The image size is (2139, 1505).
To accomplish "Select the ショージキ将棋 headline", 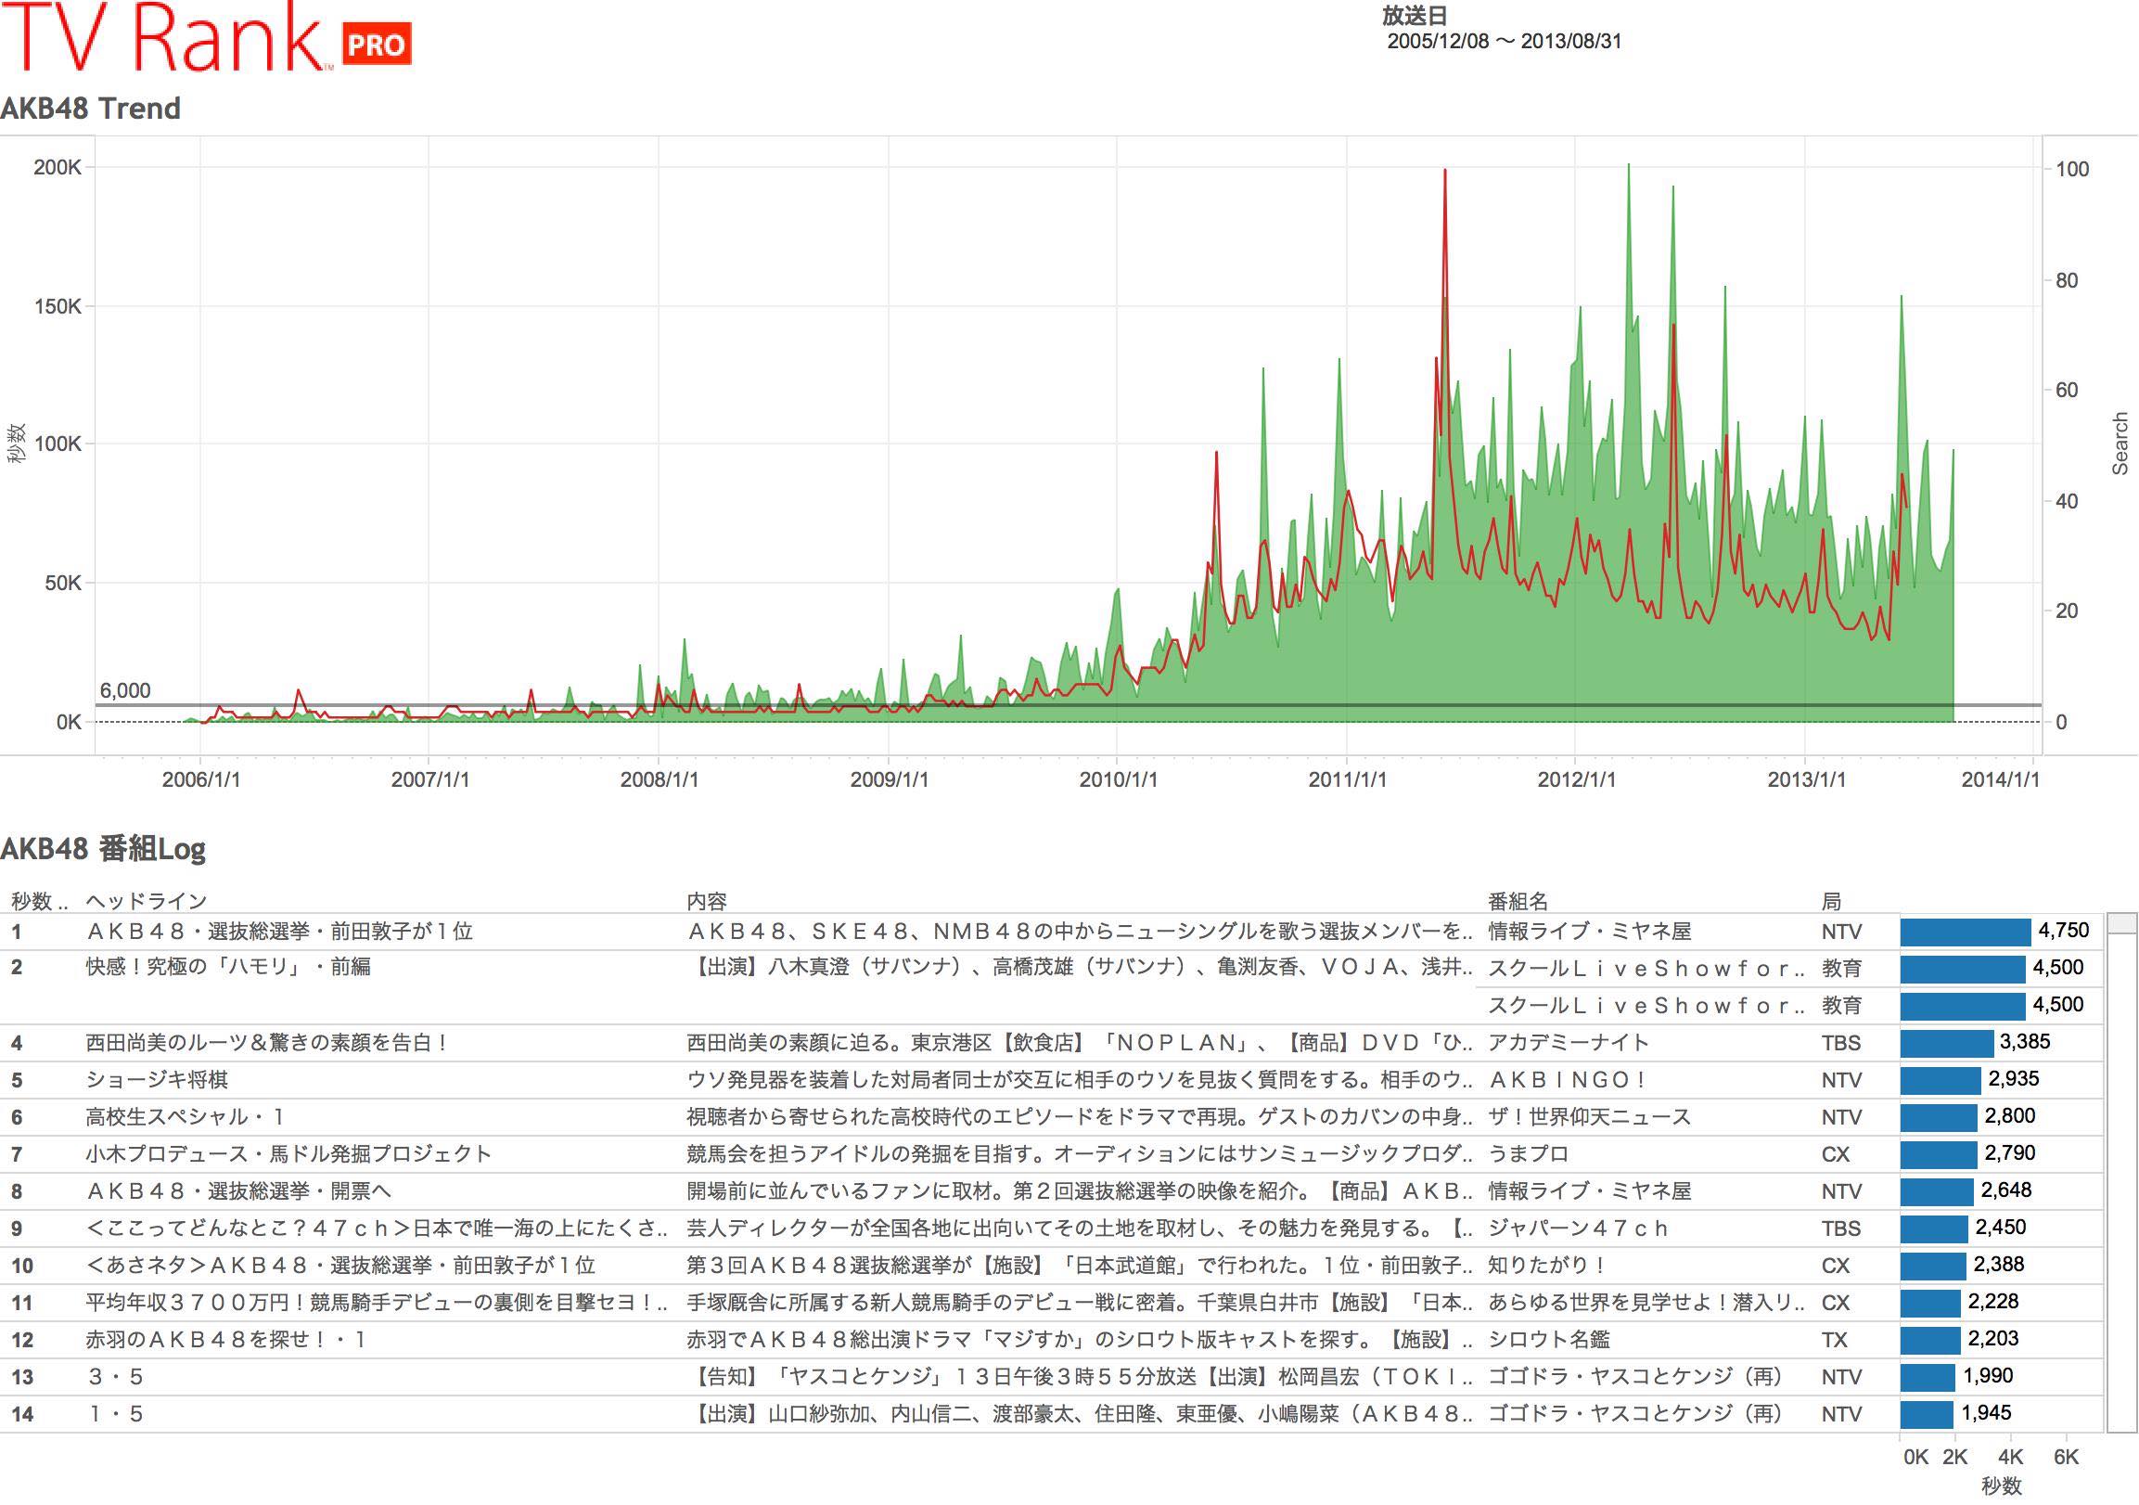I will coord(157,1079).
